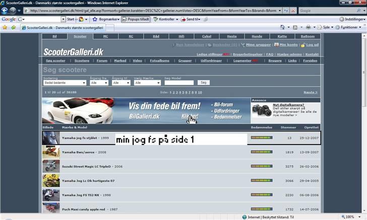The height and width of the screenshot is (220, 367).
Task: Click the Refresh page icon
Action: point(286,11)
